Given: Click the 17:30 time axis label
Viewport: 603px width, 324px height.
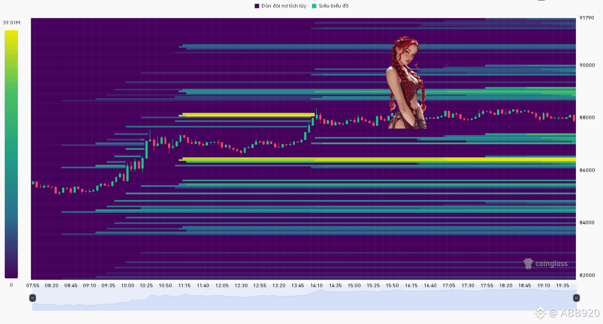Looking at the screenshot, I should [x=468, y=286].
